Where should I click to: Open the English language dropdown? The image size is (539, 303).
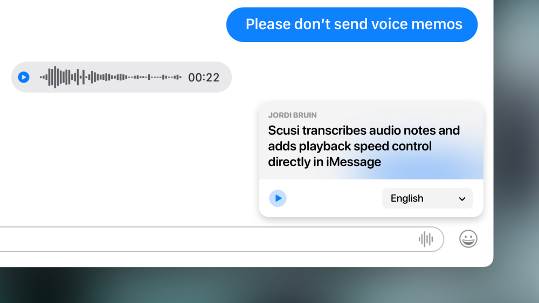pyautogui.click(x=427, y=198)
